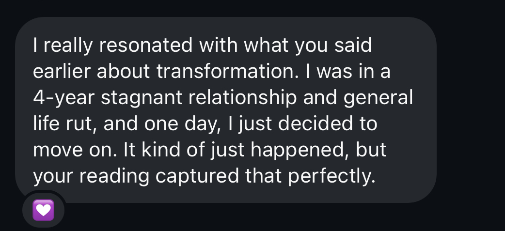Click the word 'reading' in the last line
Image resolution: width=505 pixels, height=231 pixels.
[114, 177]
